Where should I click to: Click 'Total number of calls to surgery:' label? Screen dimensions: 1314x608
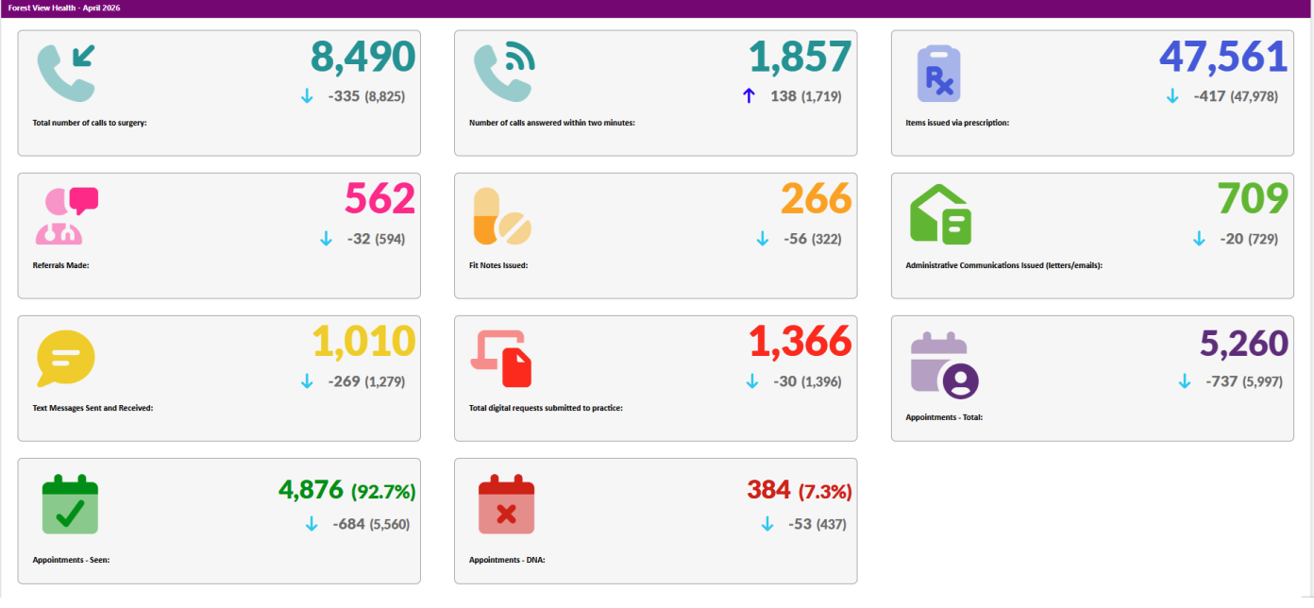(90, 123)
